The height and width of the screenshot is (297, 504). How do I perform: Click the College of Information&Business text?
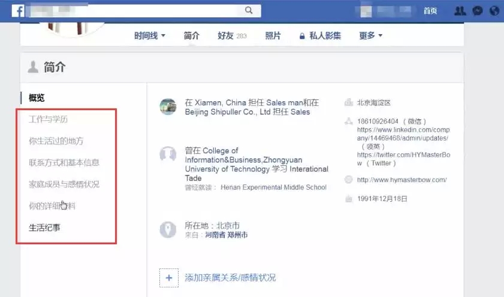point(243,155)
